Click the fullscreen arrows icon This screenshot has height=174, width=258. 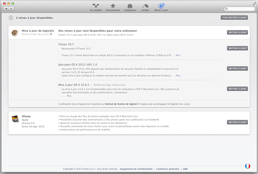[255, 3]
